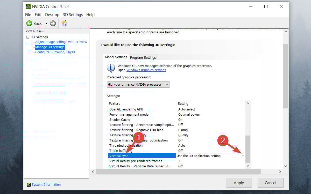311x194 pixels.
Task: Select the Vertical sync feature row
Action: point(142,156)
